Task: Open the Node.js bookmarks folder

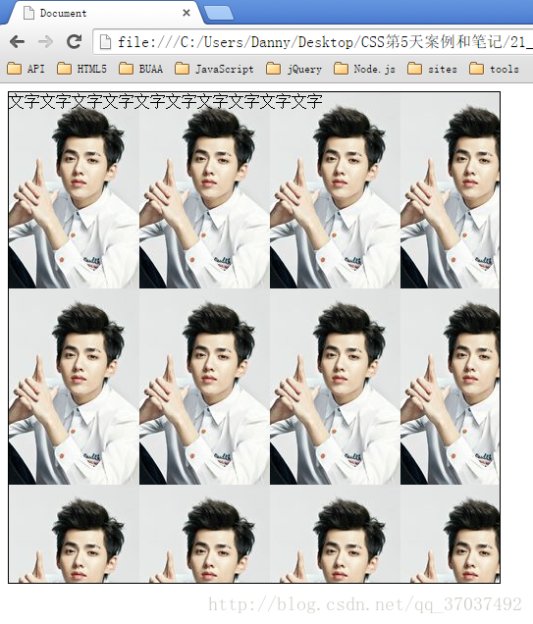Action: [x=364, y=69]
